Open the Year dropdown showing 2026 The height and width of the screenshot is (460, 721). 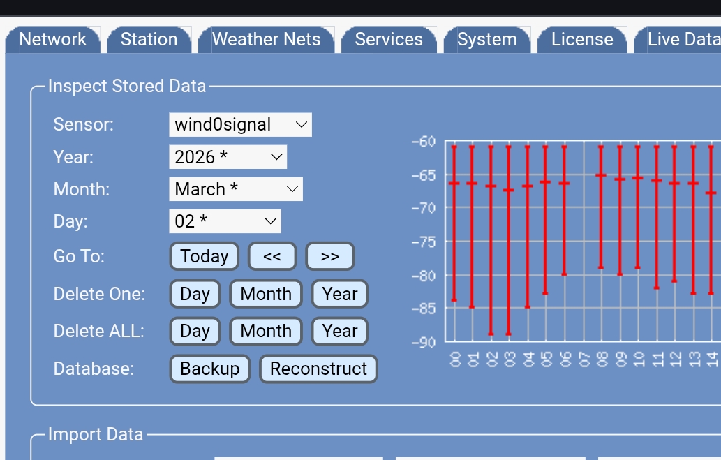229,156
